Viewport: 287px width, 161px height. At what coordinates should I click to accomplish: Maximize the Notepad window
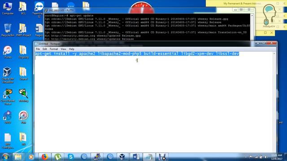(264, 43)
